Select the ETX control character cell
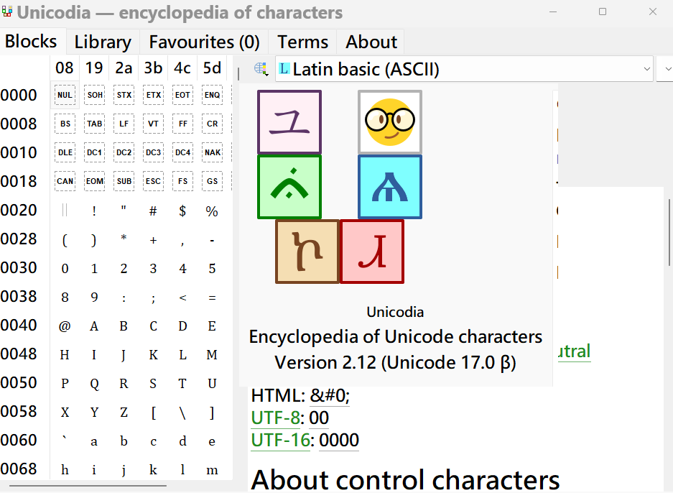 tap(153, 95)
